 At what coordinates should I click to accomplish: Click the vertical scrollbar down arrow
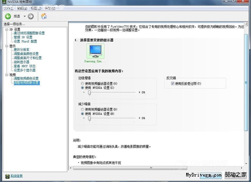click(x=246, y=164)
